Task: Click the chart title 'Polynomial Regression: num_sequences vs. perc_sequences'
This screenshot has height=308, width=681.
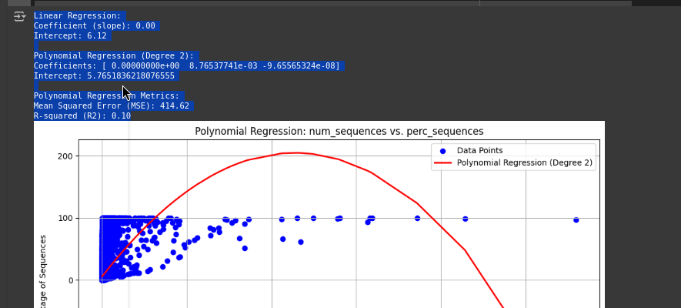Action: [339, 131]
